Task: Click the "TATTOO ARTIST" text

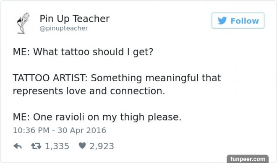Action: tap(49, 78)
